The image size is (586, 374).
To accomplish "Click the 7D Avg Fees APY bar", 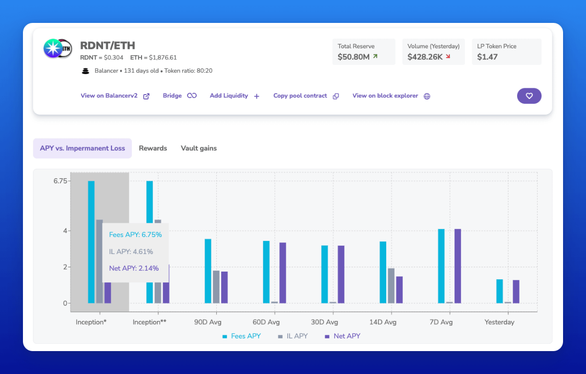I will 441,266.
